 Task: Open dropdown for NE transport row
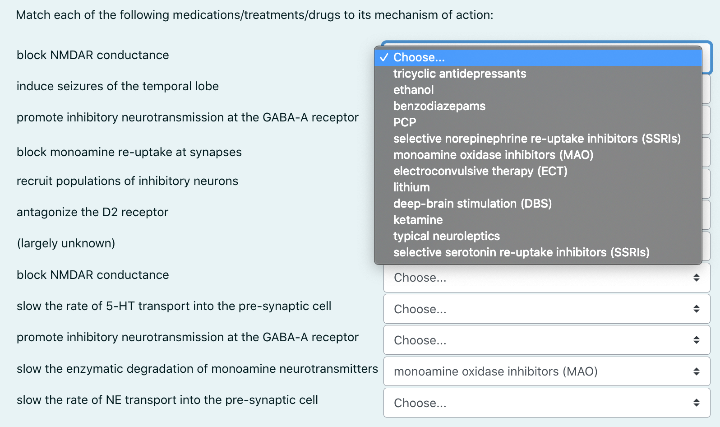(x=546, y=403)
